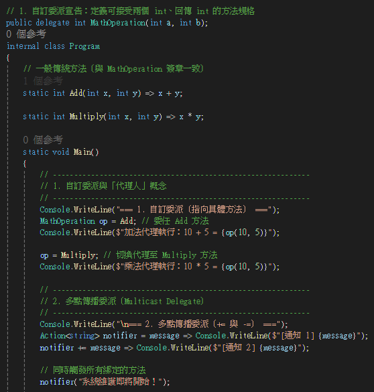Click the "internal" keyword before class Program

coord(23,46)
